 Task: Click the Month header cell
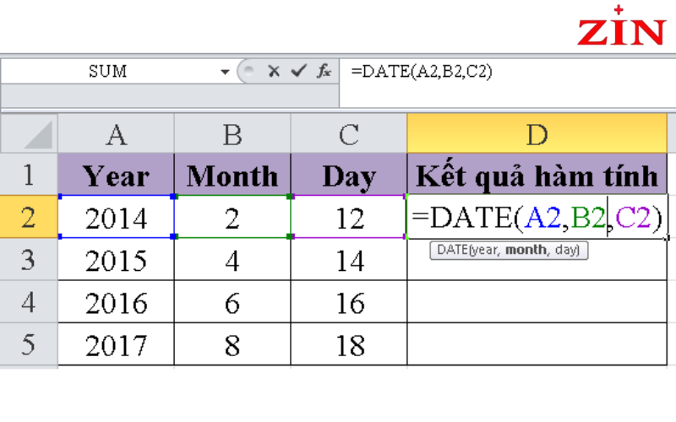pos(232,175)
